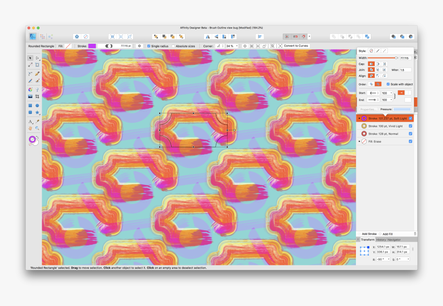Screen dimensions: 443x306
Task: Toggle the Single radius checkbox
Action: (149, 46)
